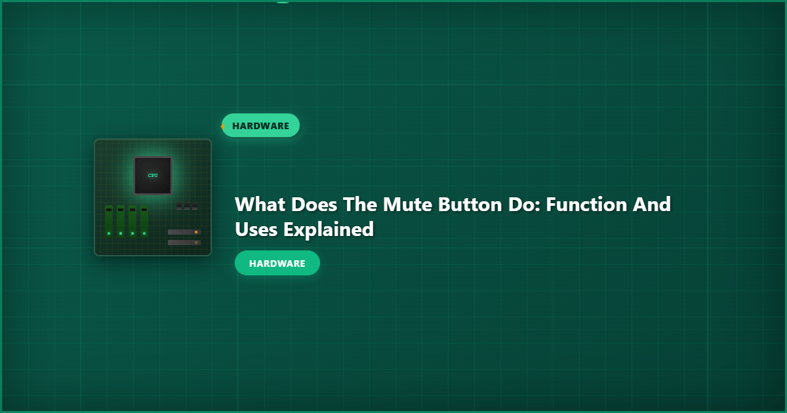Click the HARDWARE button below the title
787x413 pixels.
[277, 263]
